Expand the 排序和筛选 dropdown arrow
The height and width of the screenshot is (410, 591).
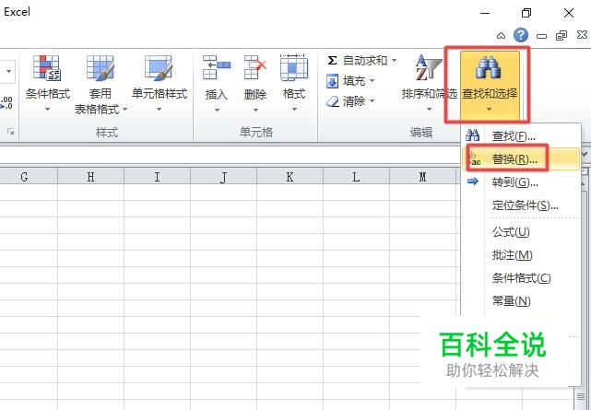429,110
